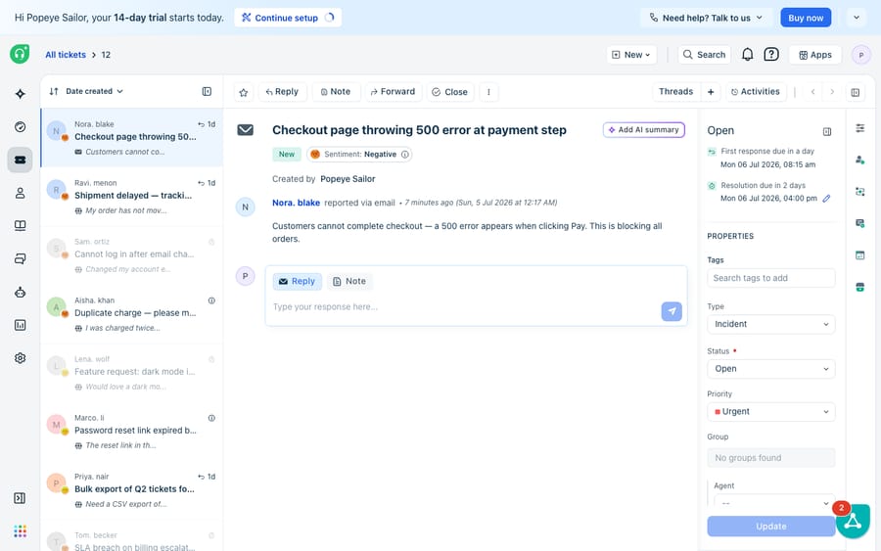The image size is (881, 551).
Task: Open the floating chat widget with badge 2
Action: pyautogui.click(x=853, y=521)
